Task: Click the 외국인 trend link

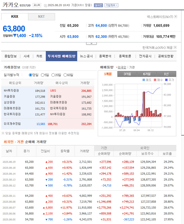Action: [122, 67]
